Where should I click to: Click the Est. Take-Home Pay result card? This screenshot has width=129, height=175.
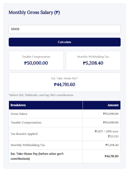[65, 82]
